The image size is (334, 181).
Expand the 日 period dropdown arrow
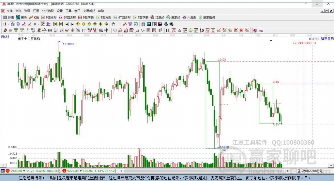pyautogui.click(x=8, y=24)
